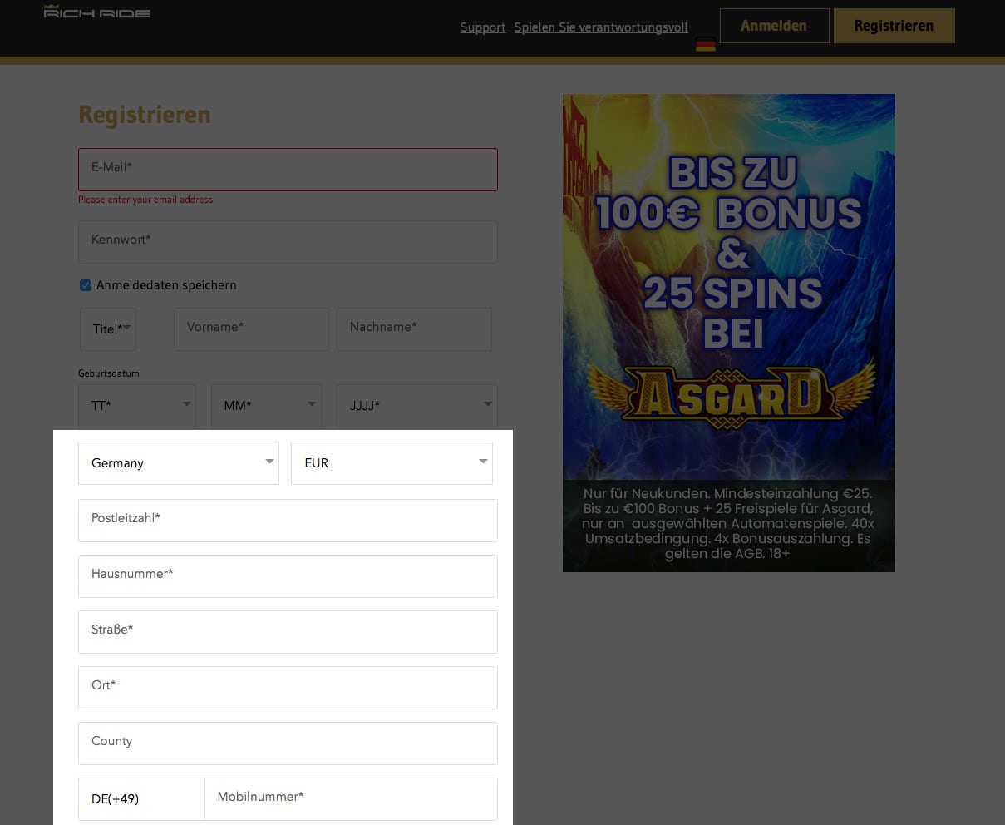Click the Registrieren page heading
Viewport: 1005px width, 825px height.
[145, 115]
